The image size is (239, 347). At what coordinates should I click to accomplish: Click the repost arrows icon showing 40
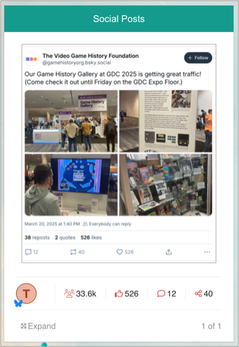[x=73, y=252]
